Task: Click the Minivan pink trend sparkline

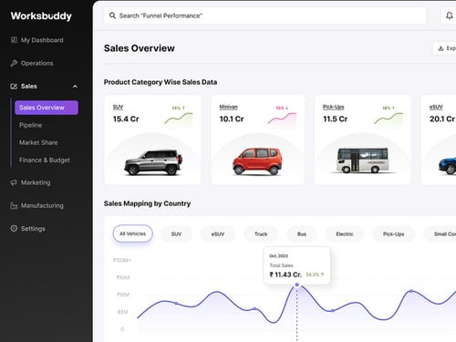Action: click(282, 119)
